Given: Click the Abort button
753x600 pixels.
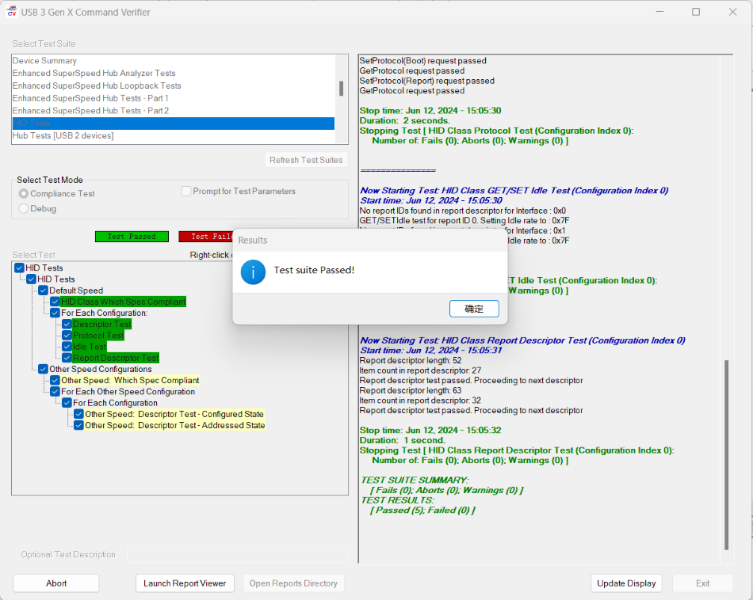Looking at the screenshot, I should (x=56, y=583).
